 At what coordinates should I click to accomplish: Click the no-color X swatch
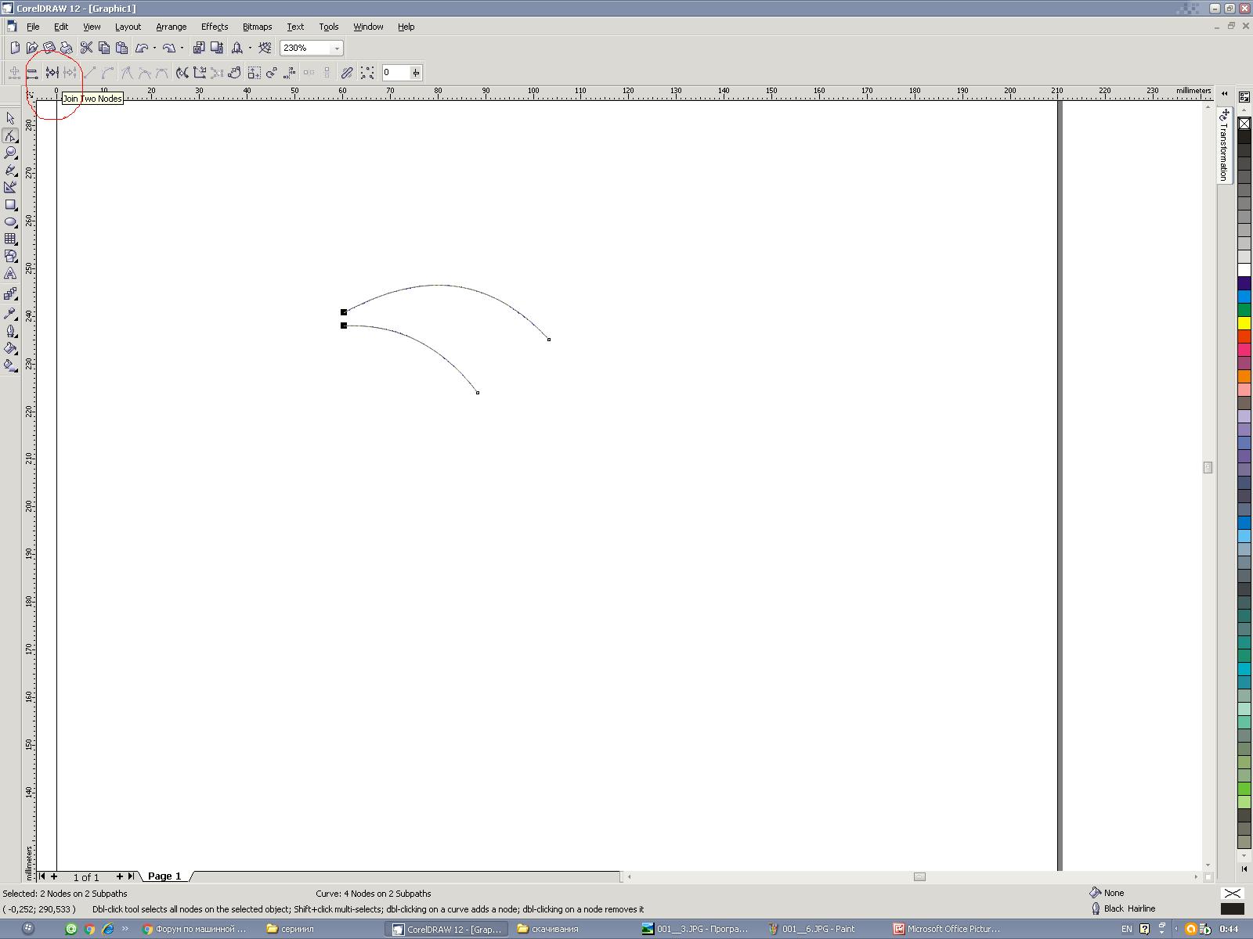pyautogui.click(x=1244, y=124)
